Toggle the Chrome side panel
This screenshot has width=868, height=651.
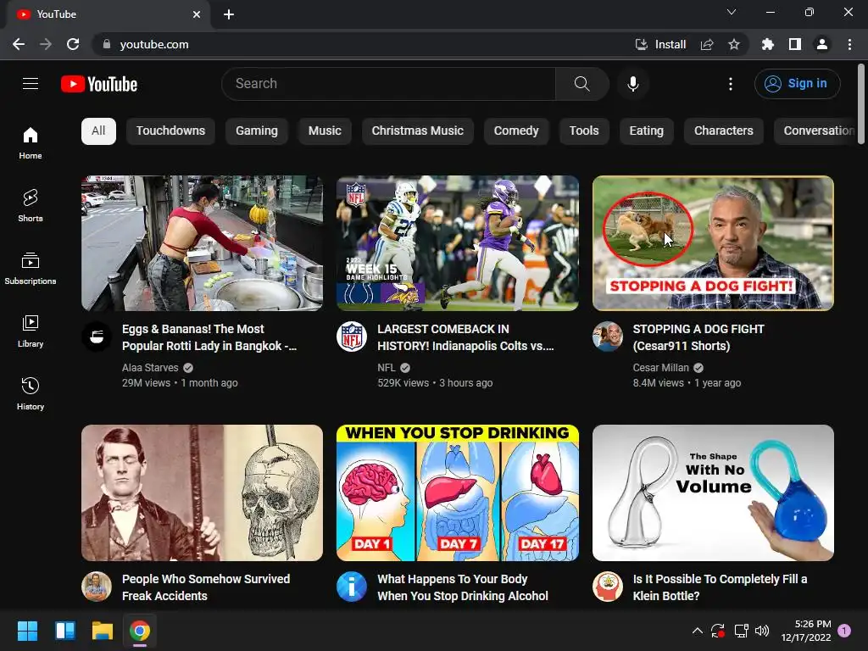(795, 44)
